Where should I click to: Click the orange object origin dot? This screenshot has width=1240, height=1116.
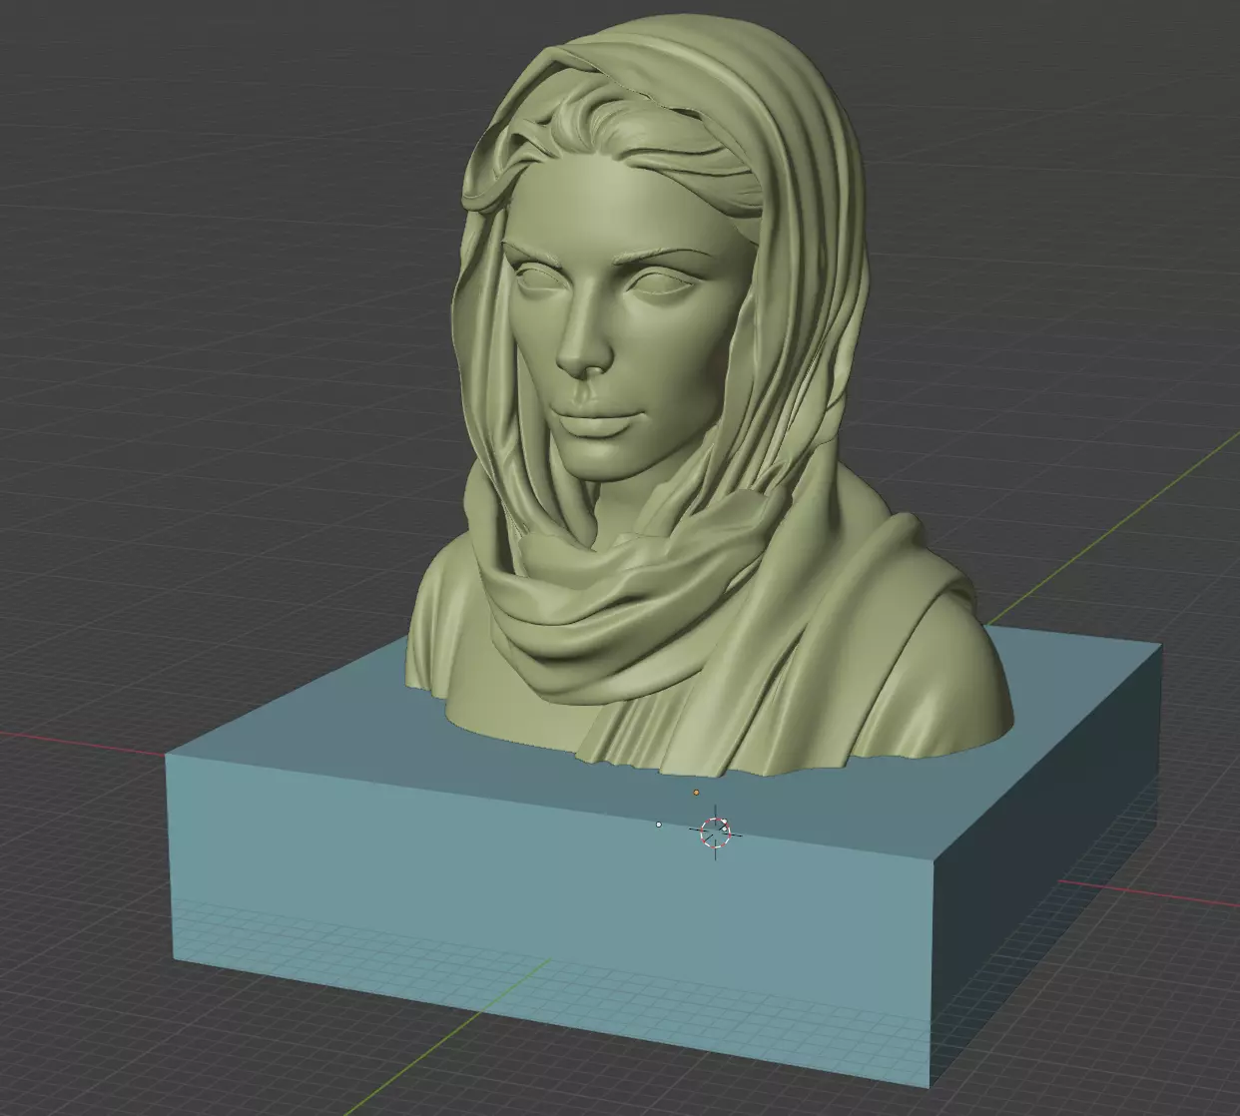(x=696, y=793)
